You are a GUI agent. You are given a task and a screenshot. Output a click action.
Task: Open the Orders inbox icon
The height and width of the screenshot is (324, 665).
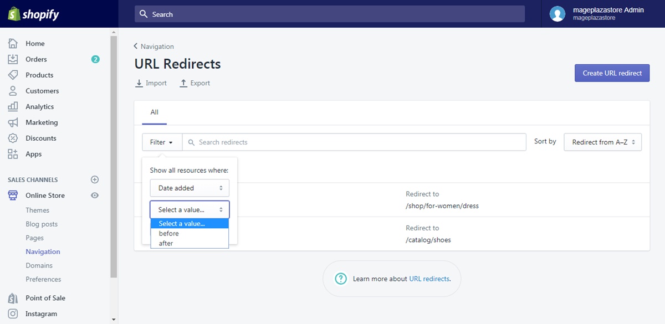(13, 59)
